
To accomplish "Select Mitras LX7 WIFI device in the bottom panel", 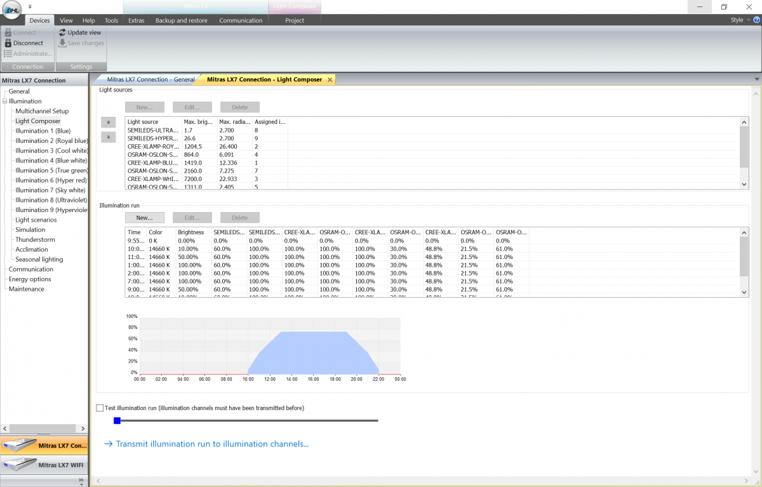I will [44, 465].
